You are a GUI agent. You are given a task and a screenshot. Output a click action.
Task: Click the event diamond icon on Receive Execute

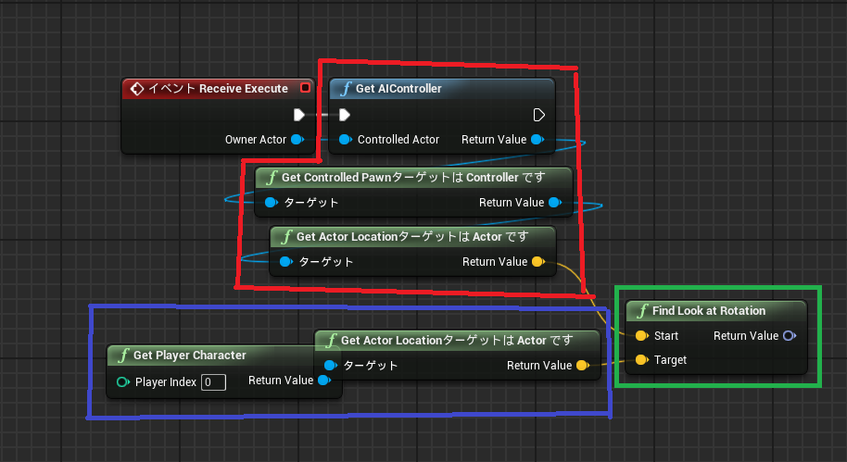136,89
